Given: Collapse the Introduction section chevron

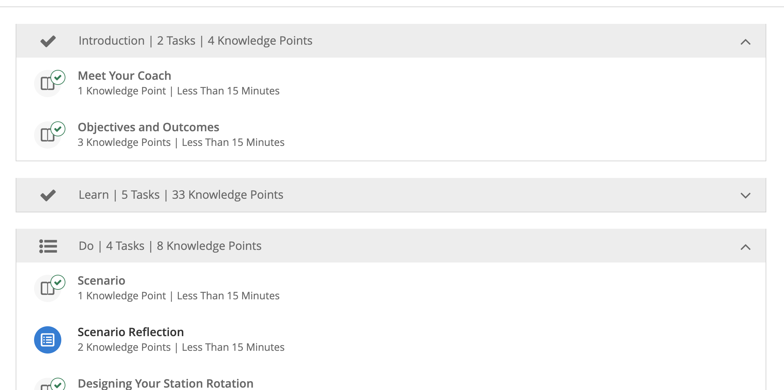Looking at the screenshot, I should (x=746, y=42).
